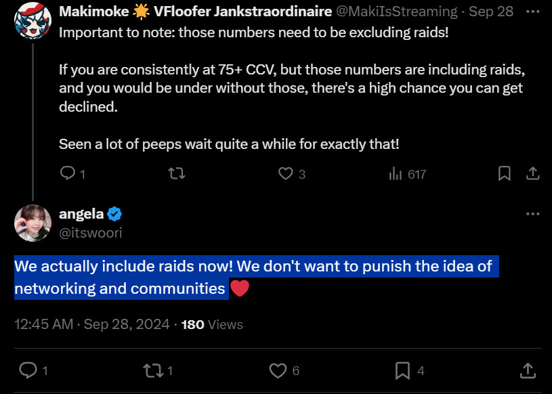Share Makimoke's tweet via upload icon

pos(532,173)
